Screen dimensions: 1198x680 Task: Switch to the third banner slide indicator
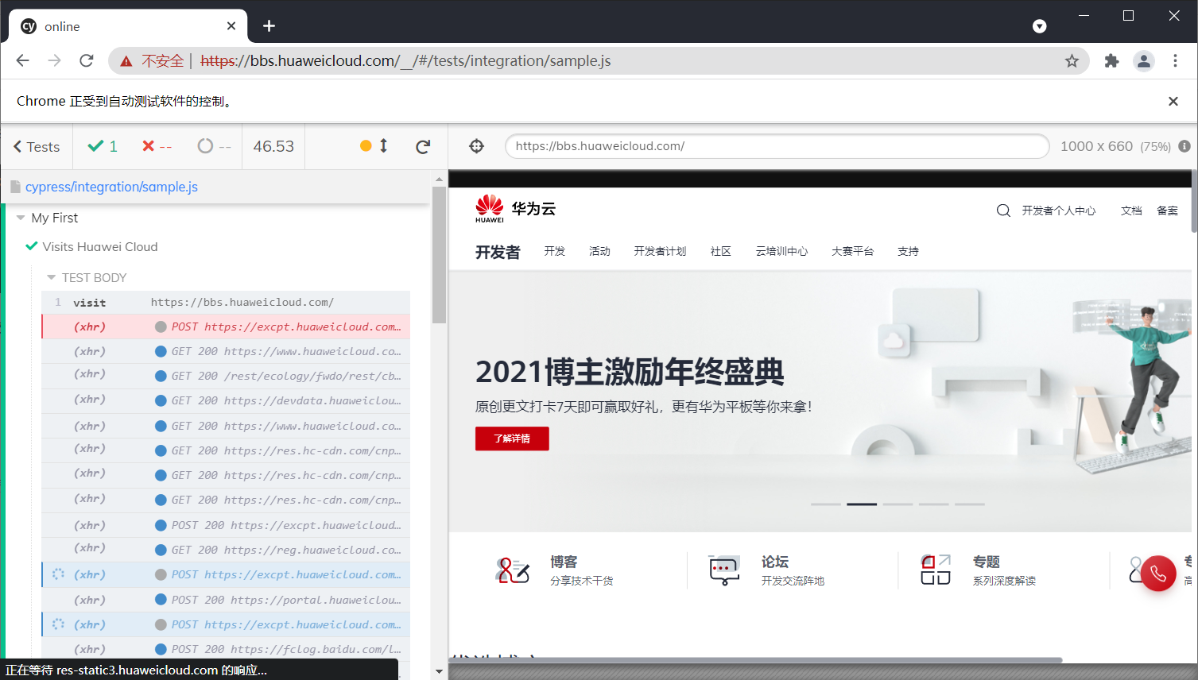coord(898,504)
